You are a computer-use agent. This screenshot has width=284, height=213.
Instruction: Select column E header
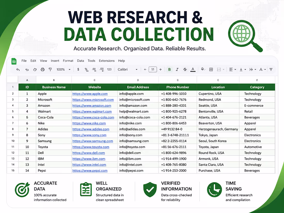click(x=257, y=80)
